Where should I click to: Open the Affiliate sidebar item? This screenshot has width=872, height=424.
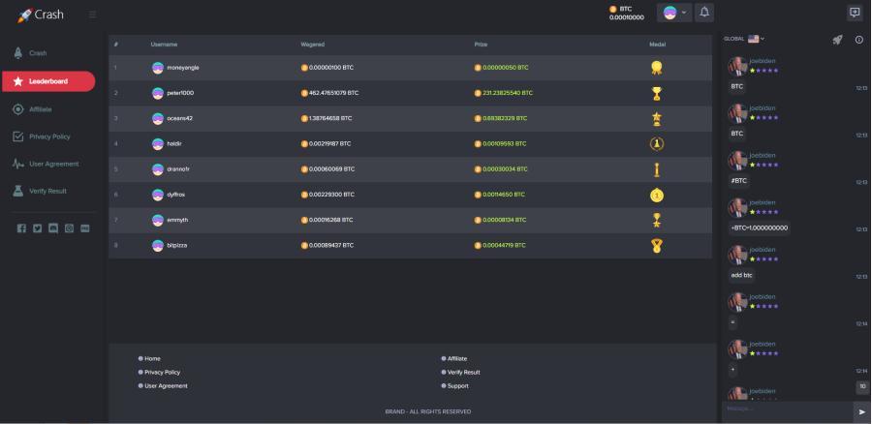point(32,109)
